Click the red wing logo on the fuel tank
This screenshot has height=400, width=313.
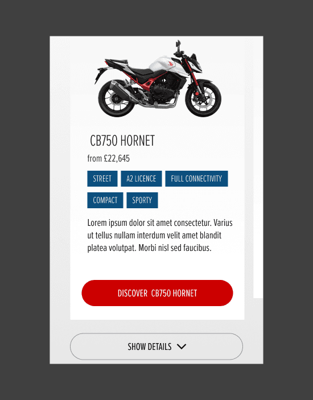pyautogui.click(x=170, y=64)
